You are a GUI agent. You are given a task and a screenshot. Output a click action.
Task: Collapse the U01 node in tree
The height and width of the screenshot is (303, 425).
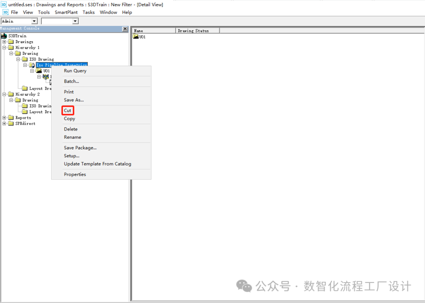32,71
